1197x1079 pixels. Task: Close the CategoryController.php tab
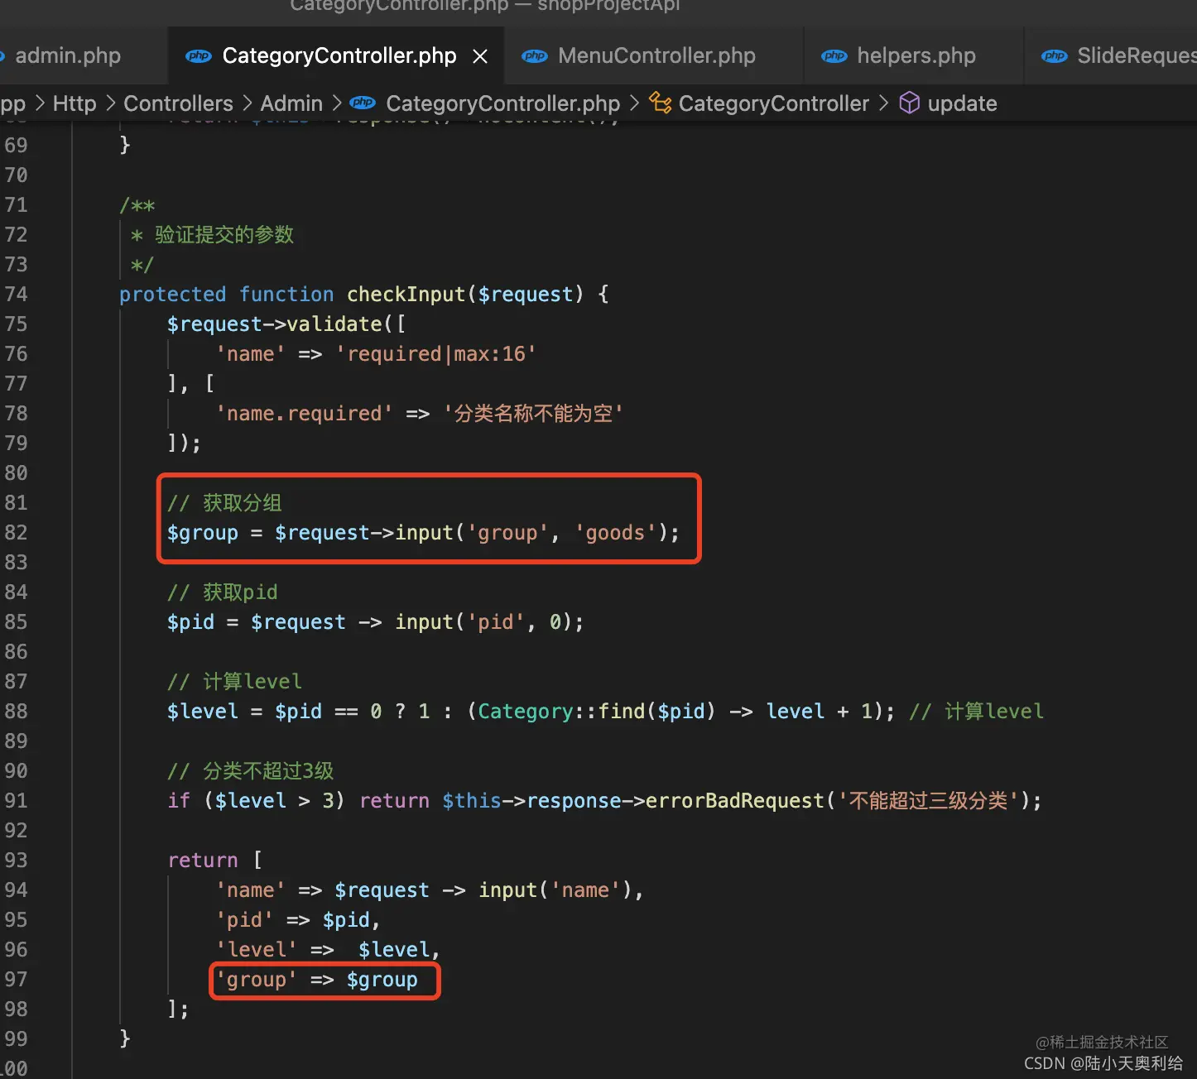pos(480,56)
